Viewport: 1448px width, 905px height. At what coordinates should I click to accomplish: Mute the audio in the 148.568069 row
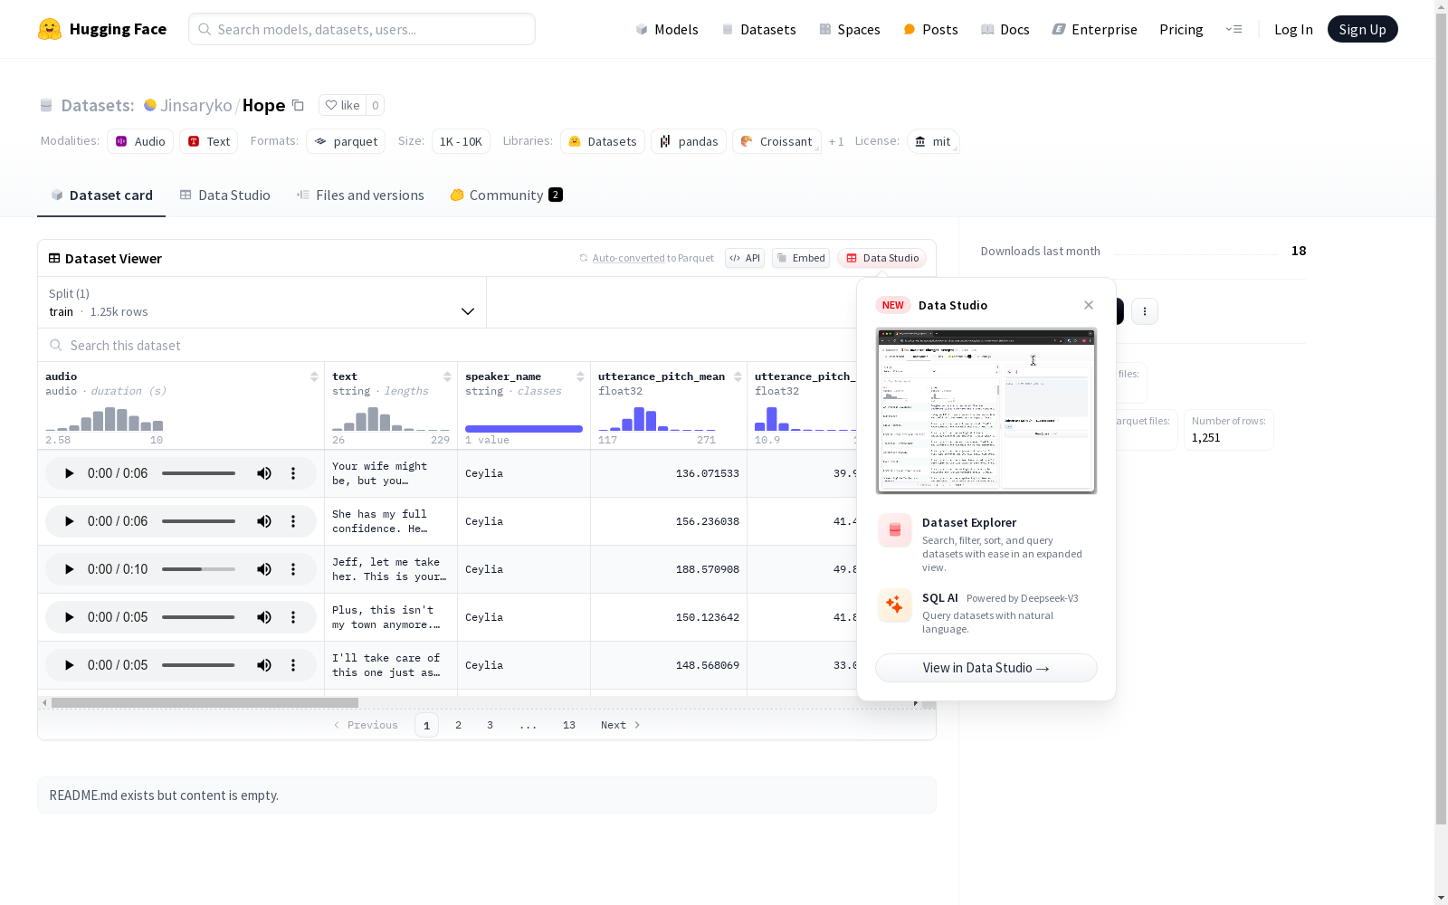pos(264,665)
